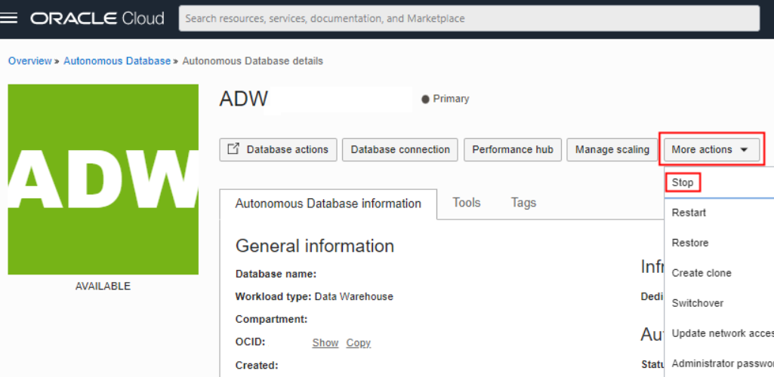Select Restore from the actions menu
The height and width of the screenshot is (377, 774).
click(690, 243)
